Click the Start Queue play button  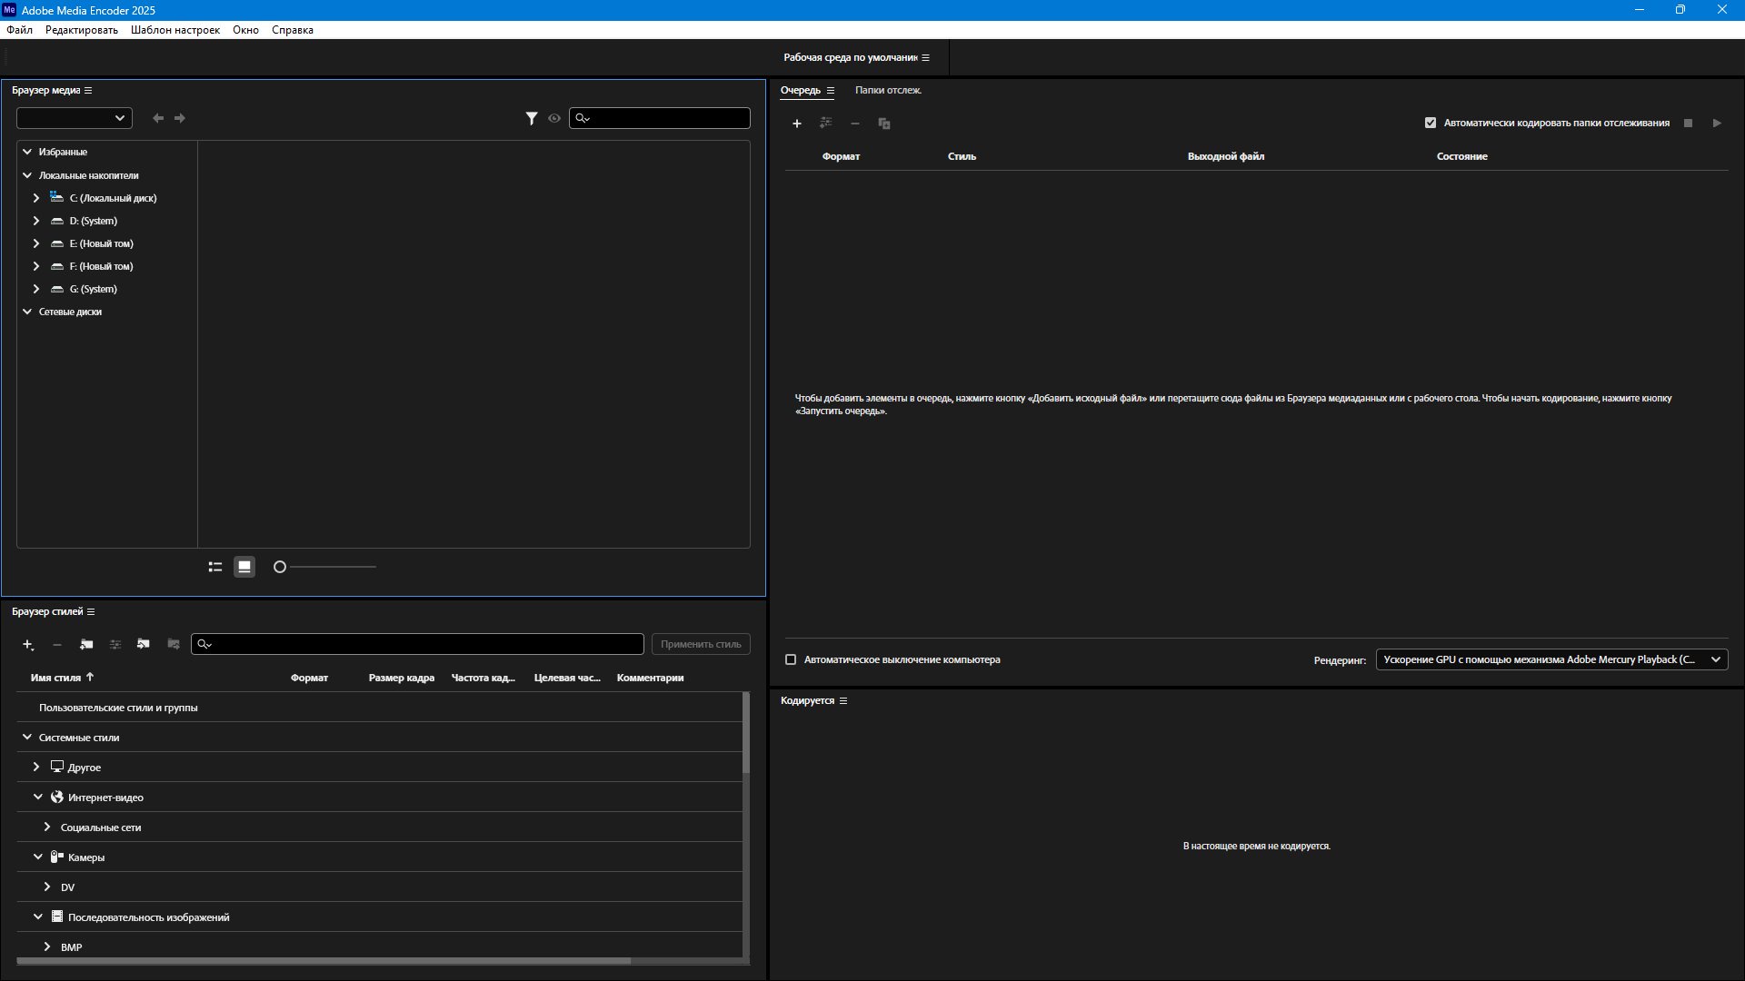pos(1717,123)
